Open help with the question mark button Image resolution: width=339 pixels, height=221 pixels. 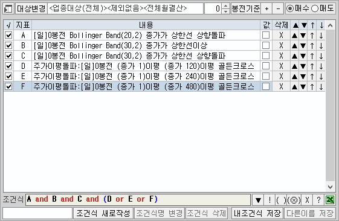point(318,200)
